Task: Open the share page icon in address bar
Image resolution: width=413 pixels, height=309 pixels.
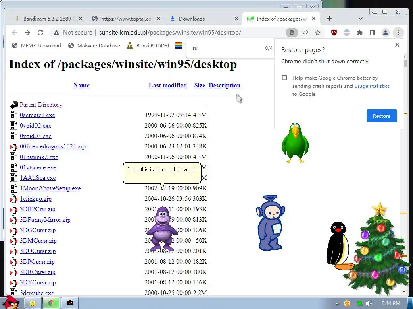Action: 305,33
